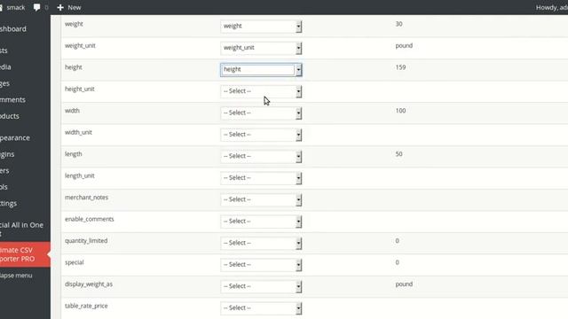Open the enable_comments Select dropdown
This screenshot has height=319, width=568.
coord(261,222)
